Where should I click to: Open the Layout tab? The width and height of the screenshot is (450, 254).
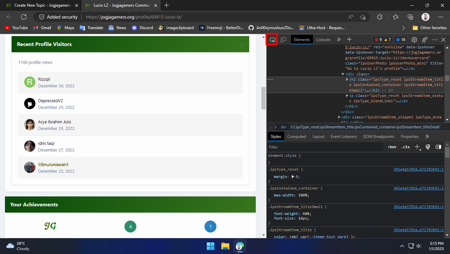point(318,136)
